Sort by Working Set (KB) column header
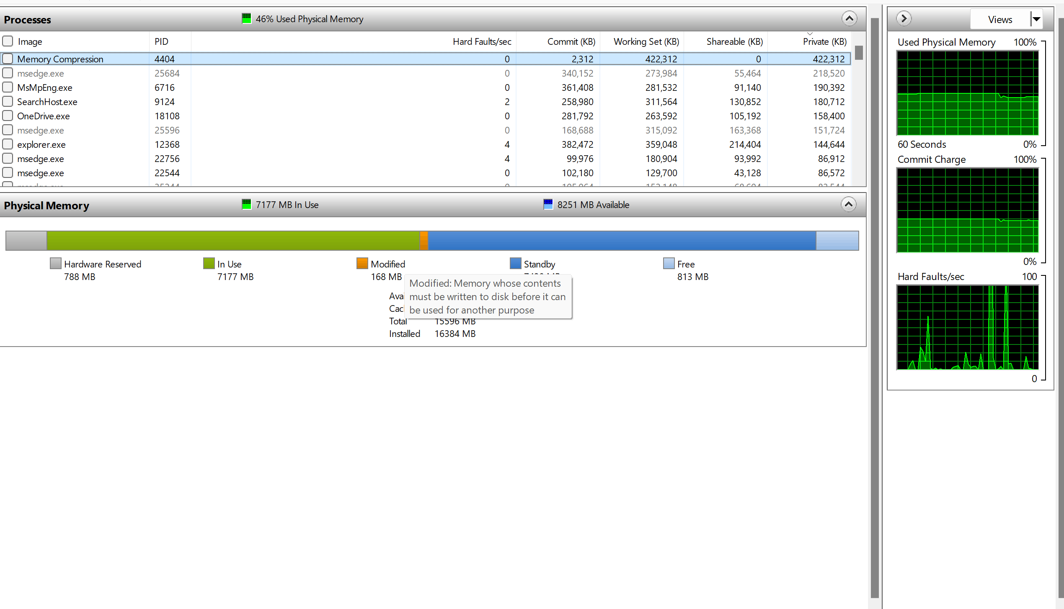Image resolution: width=1064 pixels, height=609 pixels. [x=646, y=41]
